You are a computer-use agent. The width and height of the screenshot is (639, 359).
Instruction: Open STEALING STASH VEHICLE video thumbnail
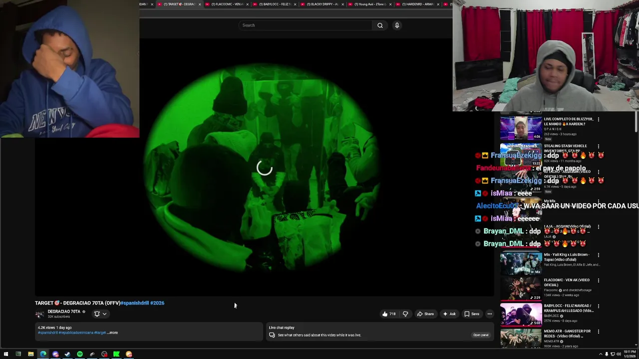521,156
